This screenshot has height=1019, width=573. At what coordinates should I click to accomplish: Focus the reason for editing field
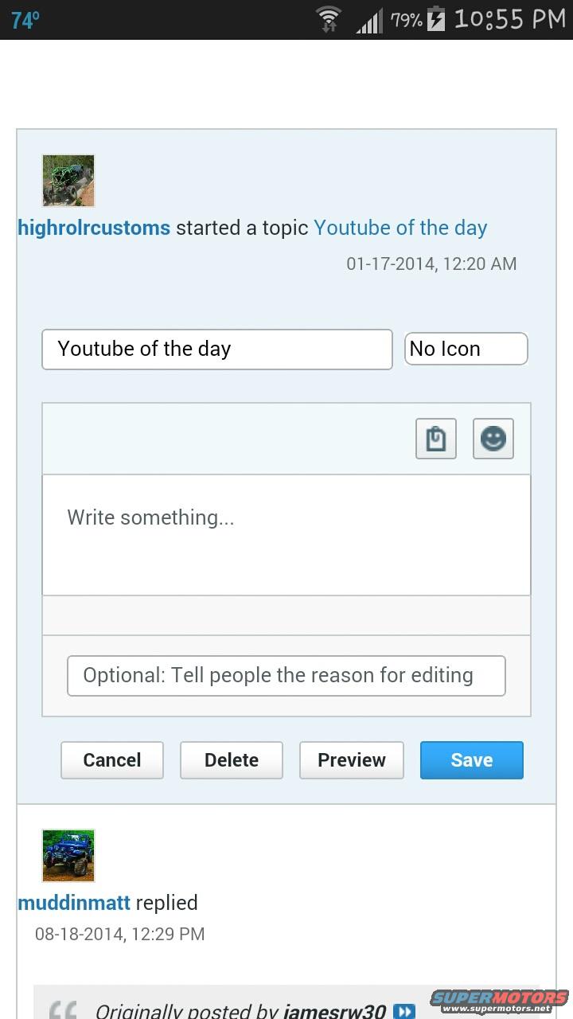(x=286, y=676)
